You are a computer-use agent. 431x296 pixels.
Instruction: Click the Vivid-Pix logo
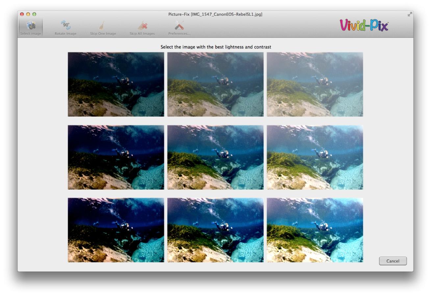[x=364, y=25]
